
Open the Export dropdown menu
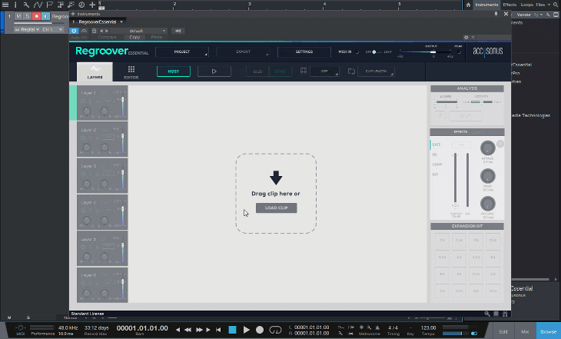[244, 52]
